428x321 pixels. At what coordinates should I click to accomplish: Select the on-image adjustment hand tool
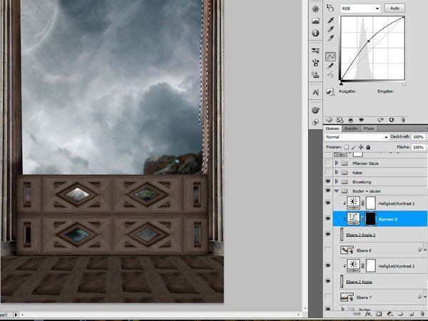330,8
